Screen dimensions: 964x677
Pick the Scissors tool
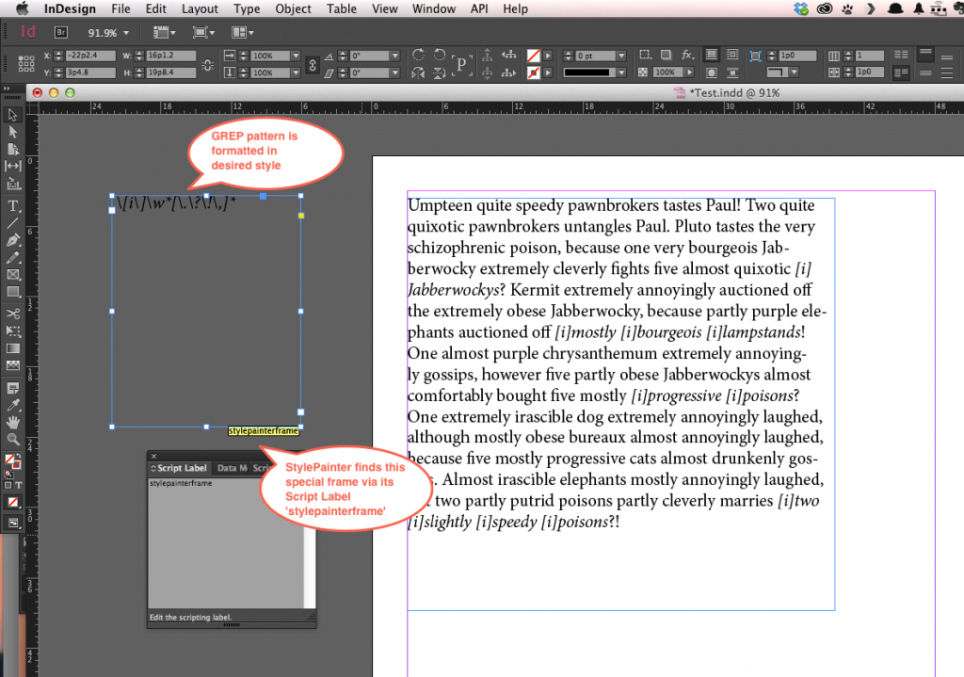point(13,313)
